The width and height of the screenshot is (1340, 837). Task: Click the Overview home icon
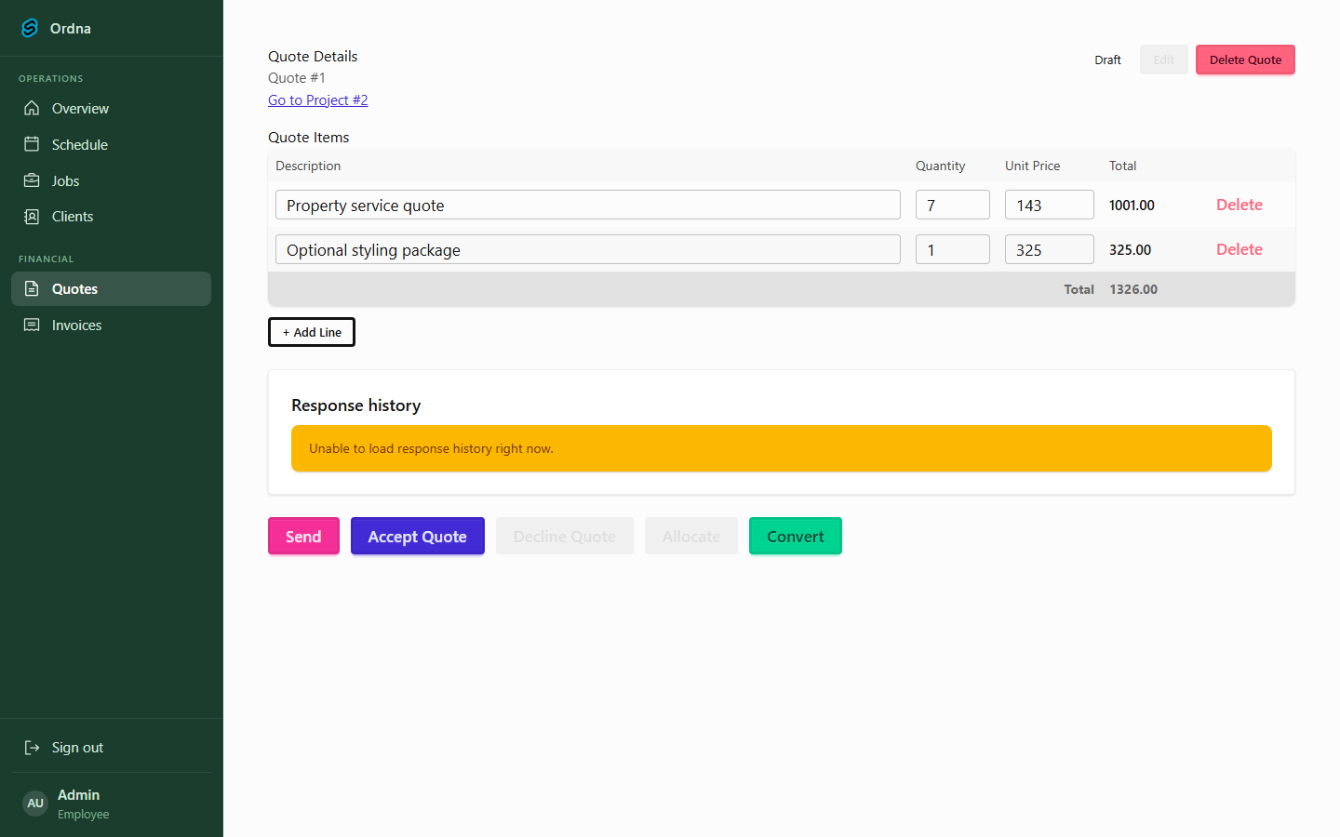pyautogui.click(x=32, y=108)
